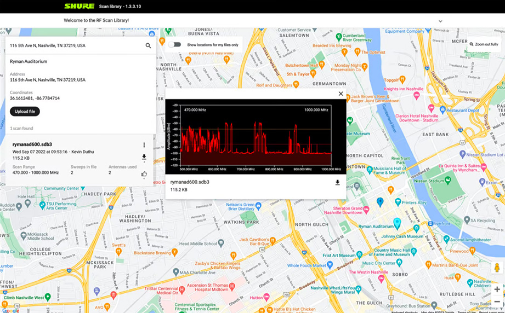Image resolution: width=505 pixels, height=313 pixels.
Task: Click the spectrum scan graph thumbnail
Action: [256, 137]
